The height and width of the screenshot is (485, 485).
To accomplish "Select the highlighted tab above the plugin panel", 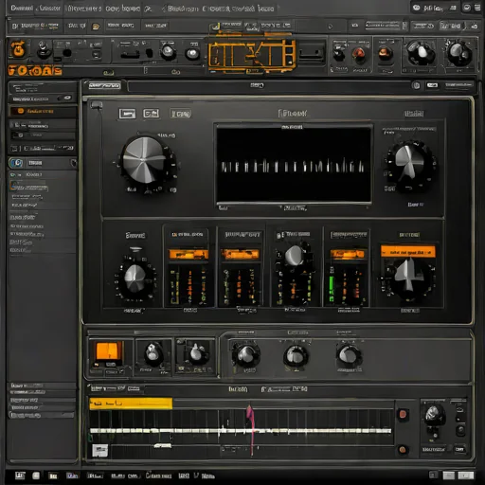I will (x=104, y=85).
